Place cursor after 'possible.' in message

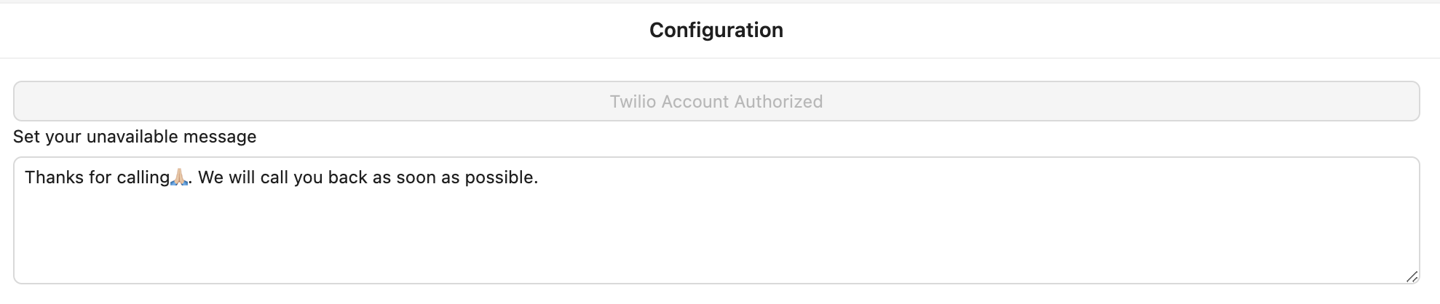click(x=539, y=177)
